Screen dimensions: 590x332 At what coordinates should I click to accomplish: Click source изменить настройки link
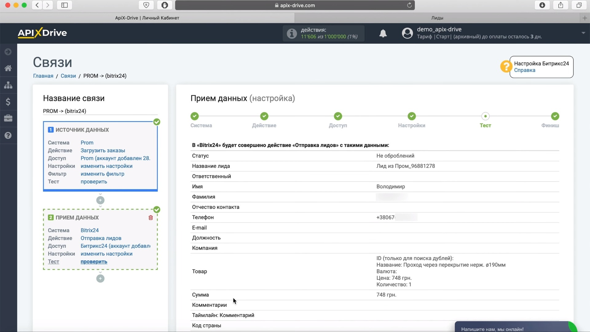(x=106, y=166)
